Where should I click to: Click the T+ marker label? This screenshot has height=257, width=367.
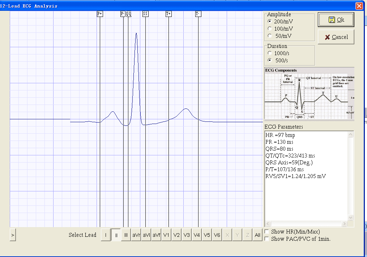pos(168,14)
